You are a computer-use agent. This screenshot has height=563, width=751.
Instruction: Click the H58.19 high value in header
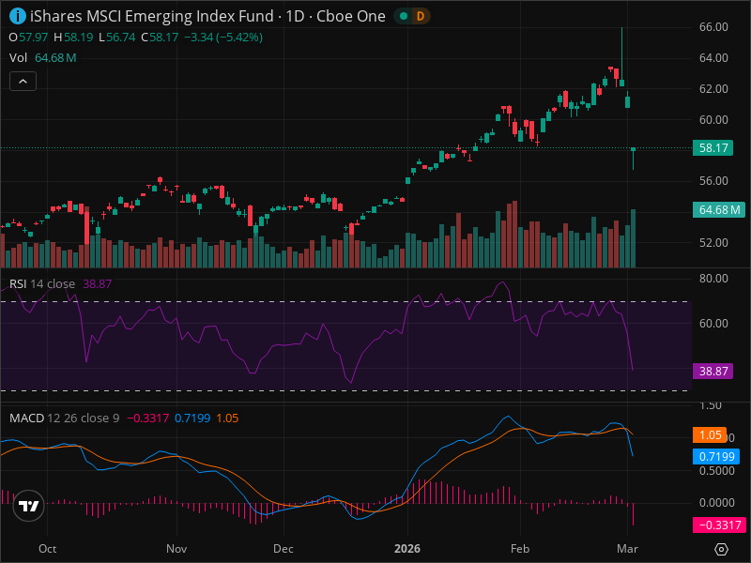[x=73, y=38]
